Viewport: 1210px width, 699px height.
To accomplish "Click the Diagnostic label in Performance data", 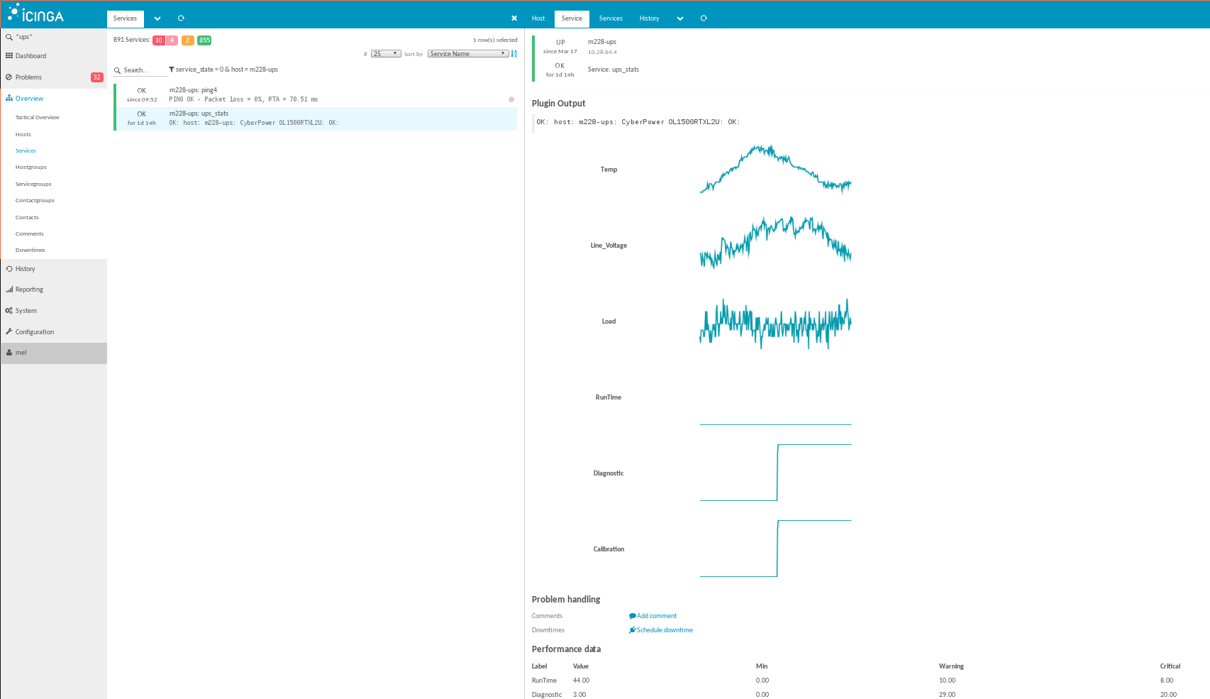I will pyautogui.click(x=547, y=695).
